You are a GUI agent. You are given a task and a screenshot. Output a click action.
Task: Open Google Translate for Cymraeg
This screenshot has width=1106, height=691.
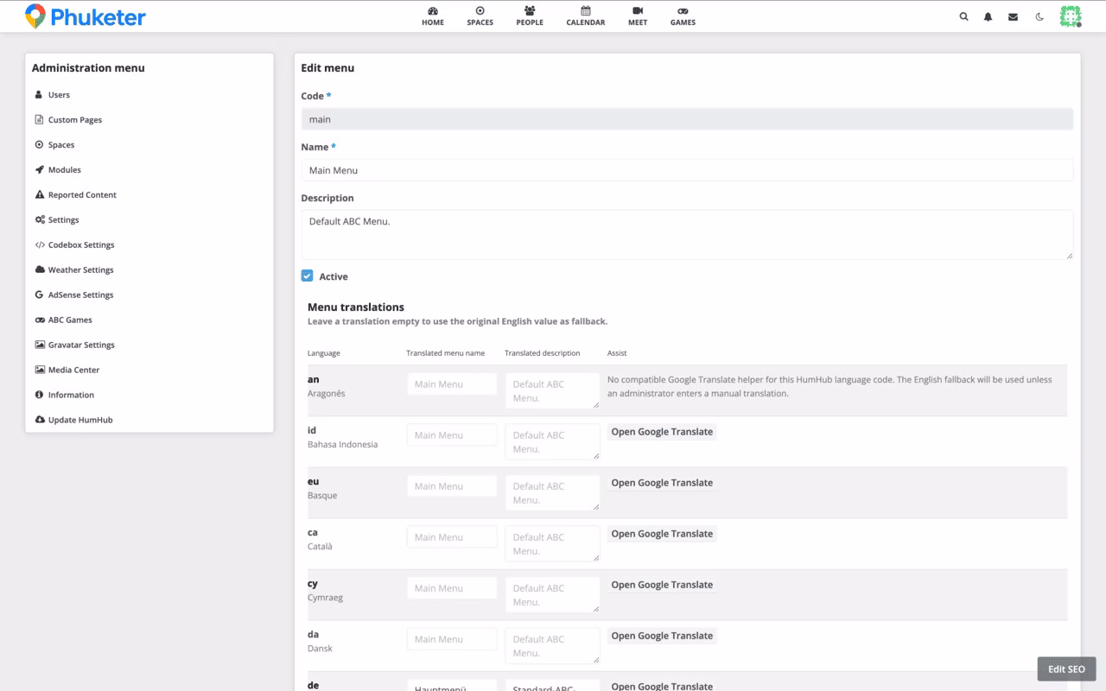coord(662,585)
